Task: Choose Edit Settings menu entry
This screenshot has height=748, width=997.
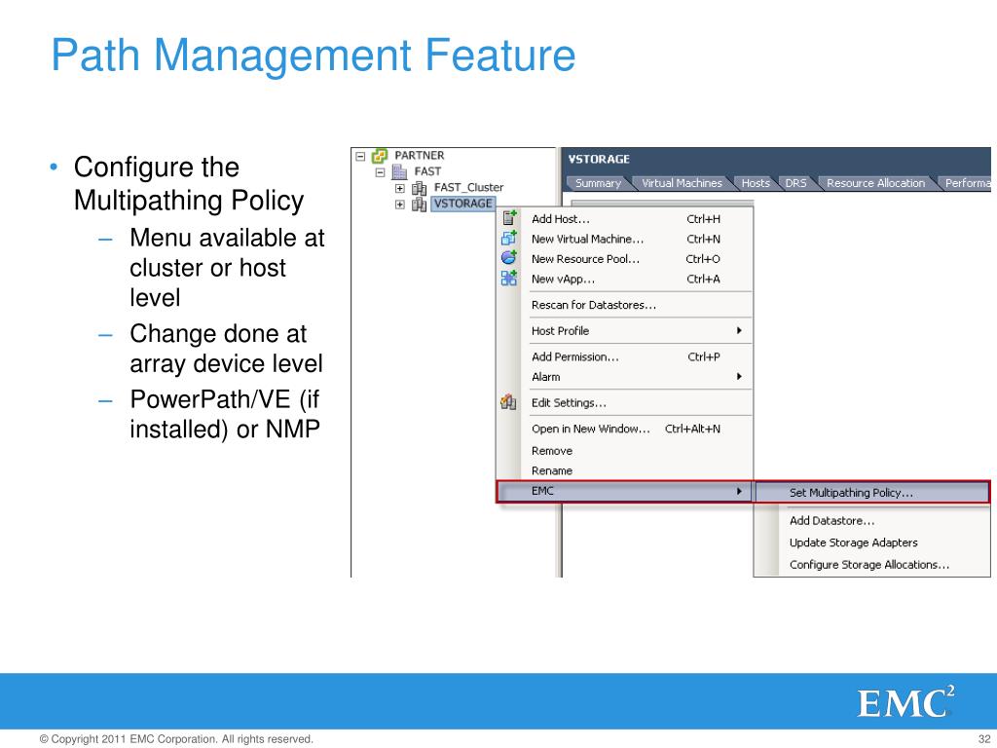Action: [624, 402]
